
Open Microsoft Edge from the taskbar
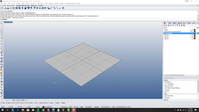(x=18, y=110)
